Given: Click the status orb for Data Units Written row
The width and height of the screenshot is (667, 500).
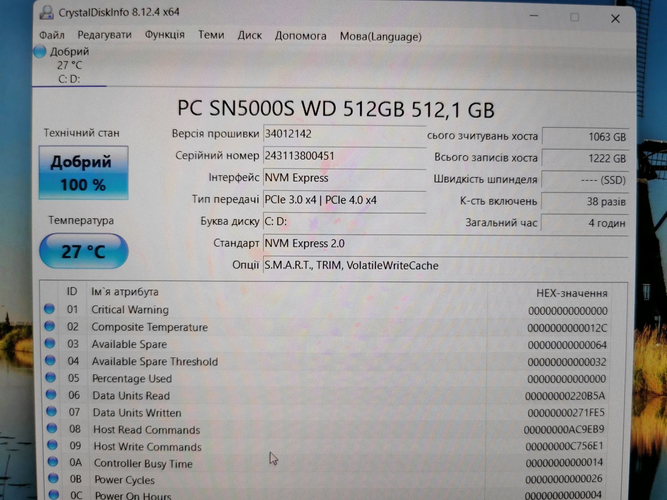Looking at the screenshot, I should [x=52, y=411].
